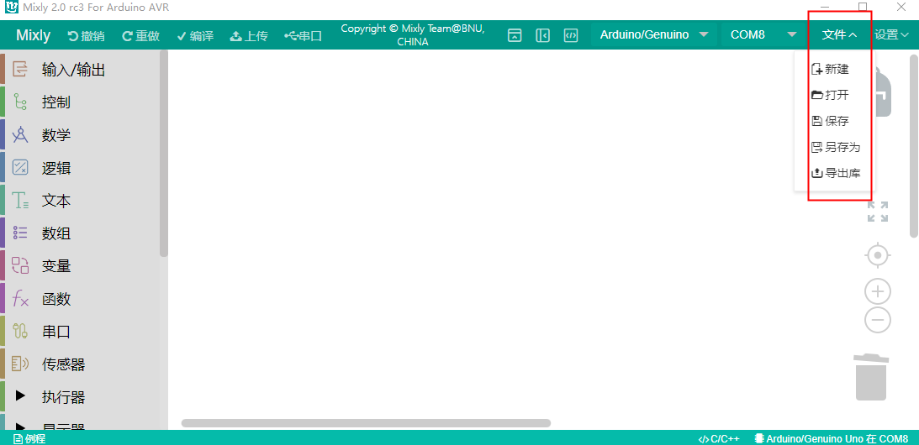Choose 另存为 in the file menu
Image resolution: width=919 pixels, height=445 pixels.
click(x=835, y=148)
